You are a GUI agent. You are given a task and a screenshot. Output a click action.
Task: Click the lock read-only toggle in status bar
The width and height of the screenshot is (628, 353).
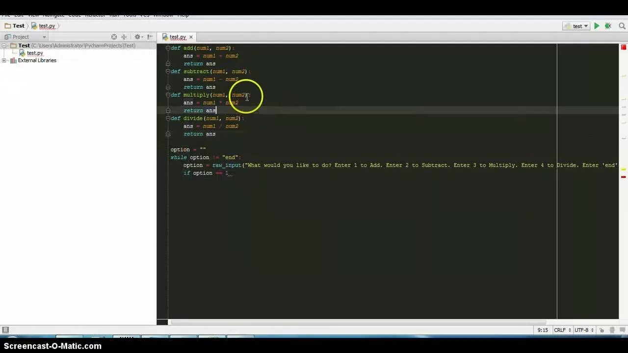click(x=602, y=330)
